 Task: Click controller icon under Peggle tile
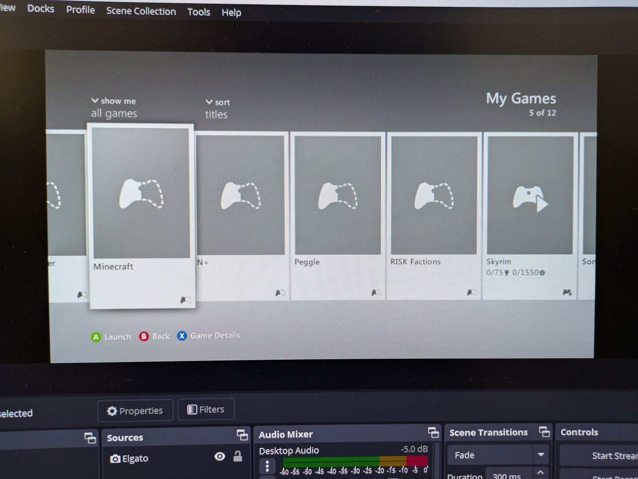(x=376, y=293)
